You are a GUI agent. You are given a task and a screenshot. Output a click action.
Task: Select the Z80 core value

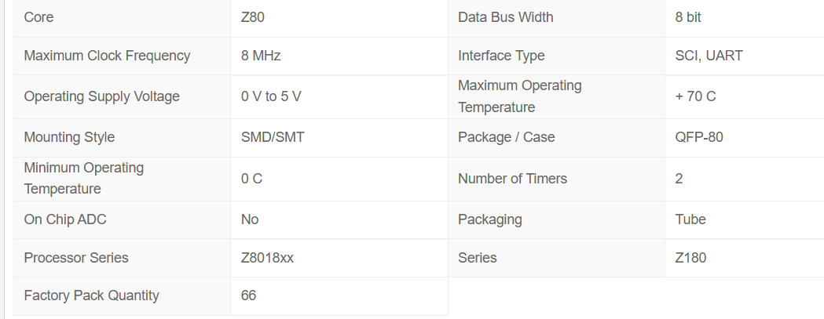(x=253, y=17)
